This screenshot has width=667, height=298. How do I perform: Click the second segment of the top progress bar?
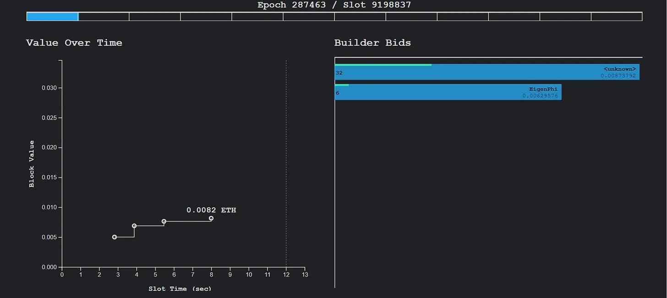click(x=104, y=17)
